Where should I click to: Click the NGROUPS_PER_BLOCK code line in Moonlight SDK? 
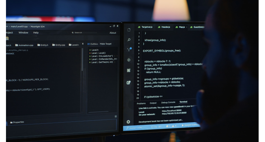pyautogui.click(x=27, y=80)
